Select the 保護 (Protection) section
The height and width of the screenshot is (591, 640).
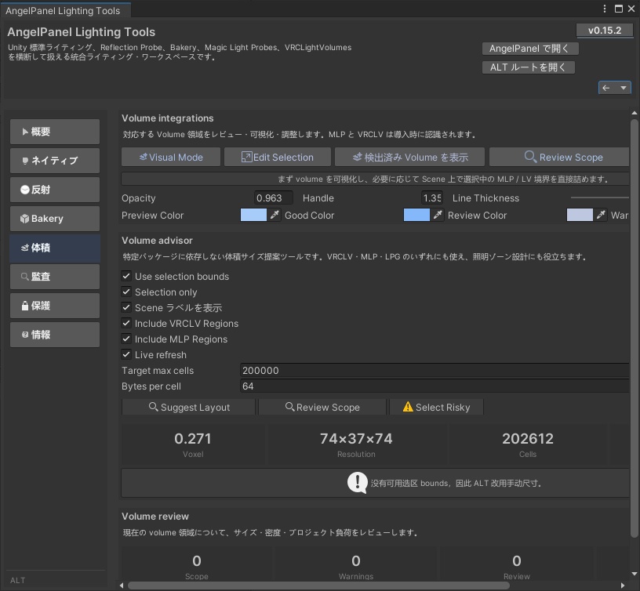pyautogui.click(x=54, y=305)
